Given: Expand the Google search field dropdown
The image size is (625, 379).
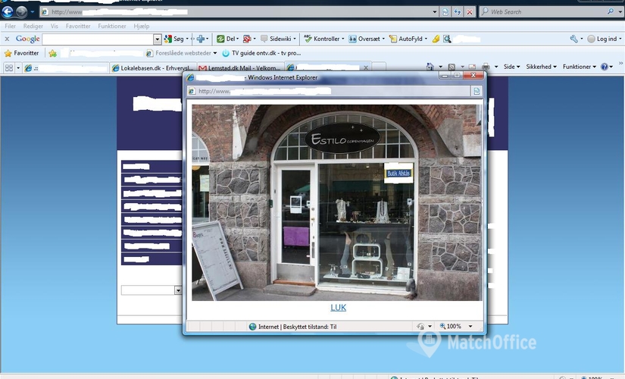Looking at the screenshot, I should pos(158,39).
